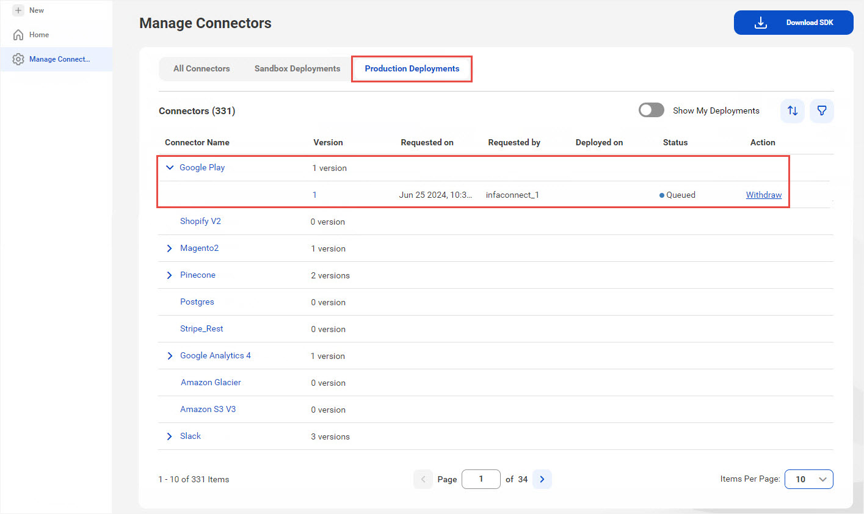Click the Jun 25 2024 date cell
The image size is (864, 514).
pyautogui.click(x=435, y=195)
